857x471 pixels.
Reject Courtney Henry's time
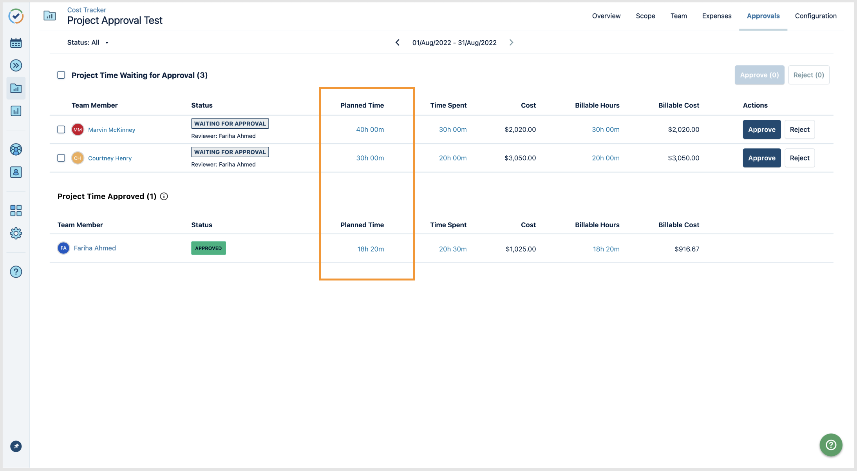(799, 158)
